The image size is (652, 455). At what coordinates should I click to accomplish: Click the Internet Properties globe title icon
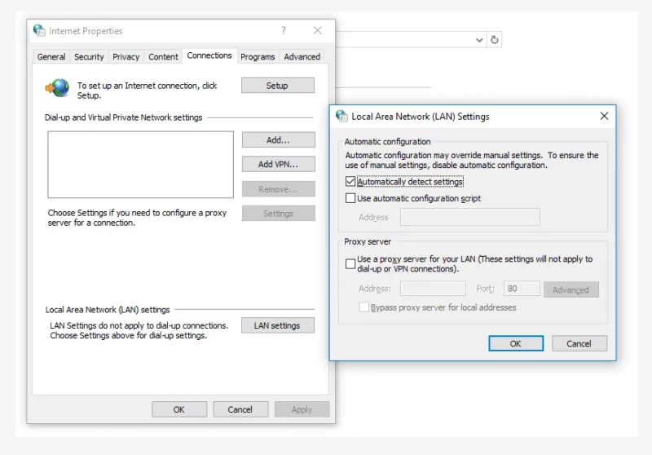(39, 30)
